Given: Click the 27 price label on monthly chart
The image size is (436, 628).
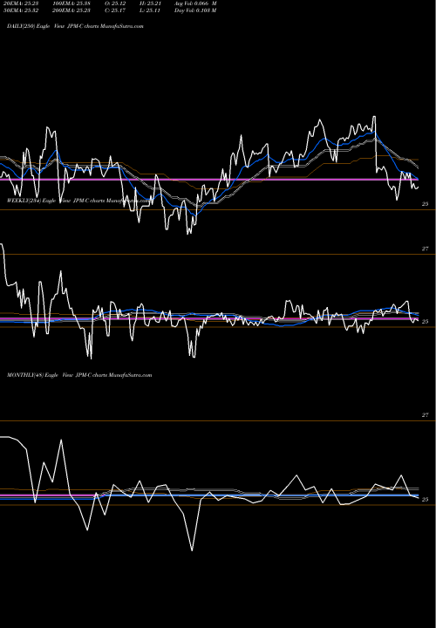Looking at the screenshot, I should point(426,415).
